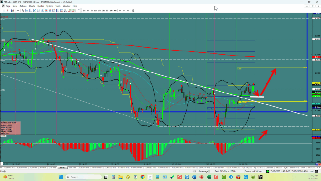Click the circular icon after the M timeframe
Screen dimensions: 321x181
coord(133,10)
